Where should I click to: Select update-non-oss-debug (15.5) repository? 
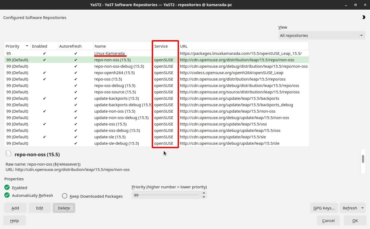point(122,118)
